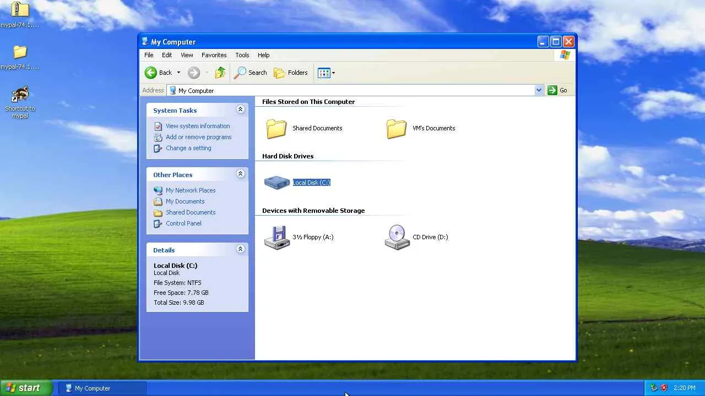Click Add or remove programs link
The image size is (705, 396).
199,137
